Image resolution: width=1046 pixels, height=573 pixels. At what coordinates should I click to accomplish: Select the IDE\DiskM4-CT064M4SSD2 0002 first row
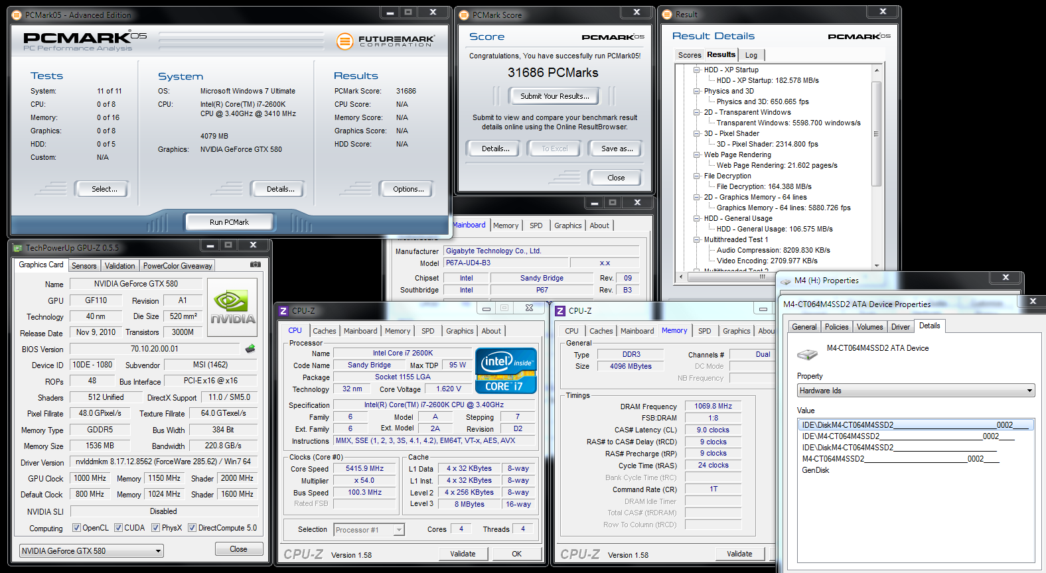pyautogui.click(x=916, y=425)
